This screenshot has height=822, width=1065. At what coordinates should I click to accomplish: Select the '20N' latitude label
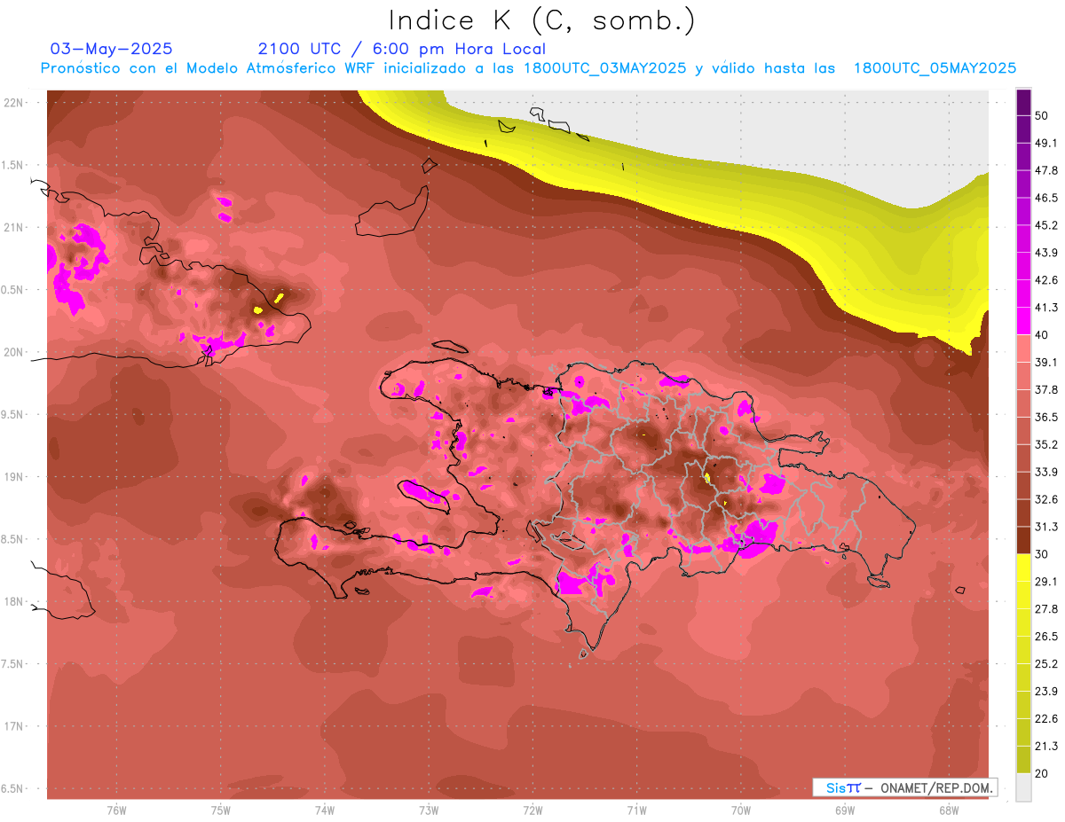tap(14, 353)
